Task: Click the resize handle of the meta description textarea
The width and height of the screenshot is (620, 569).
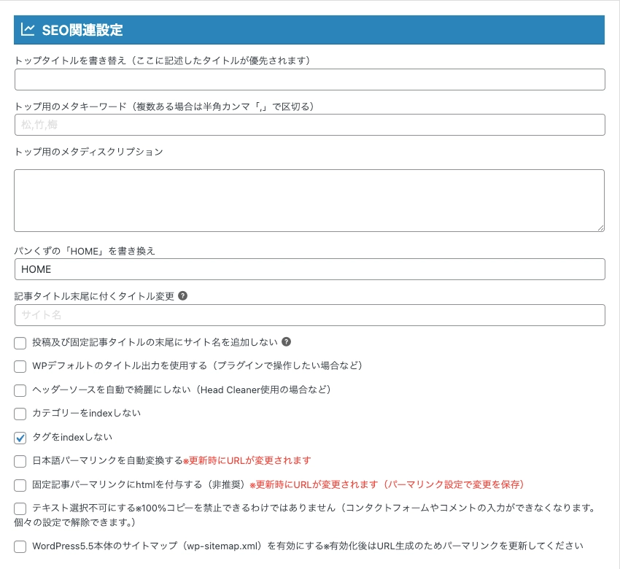Action: (x=600, y=227)
